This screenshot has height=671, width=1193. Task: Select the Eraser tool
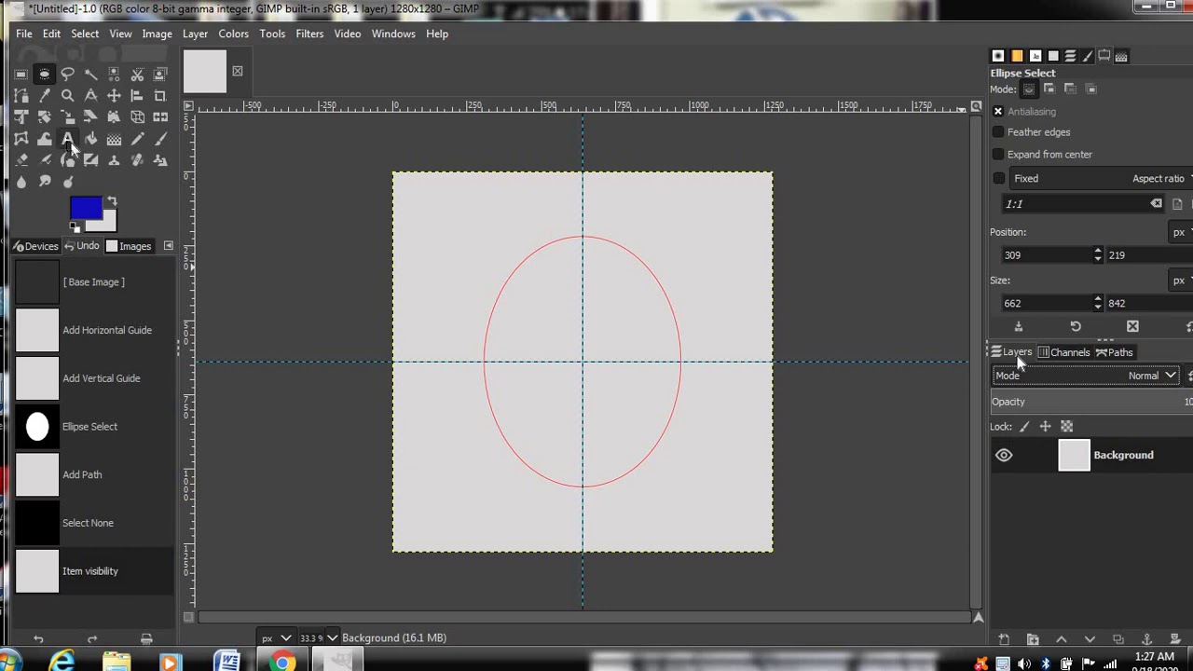[x=21, y=160]
